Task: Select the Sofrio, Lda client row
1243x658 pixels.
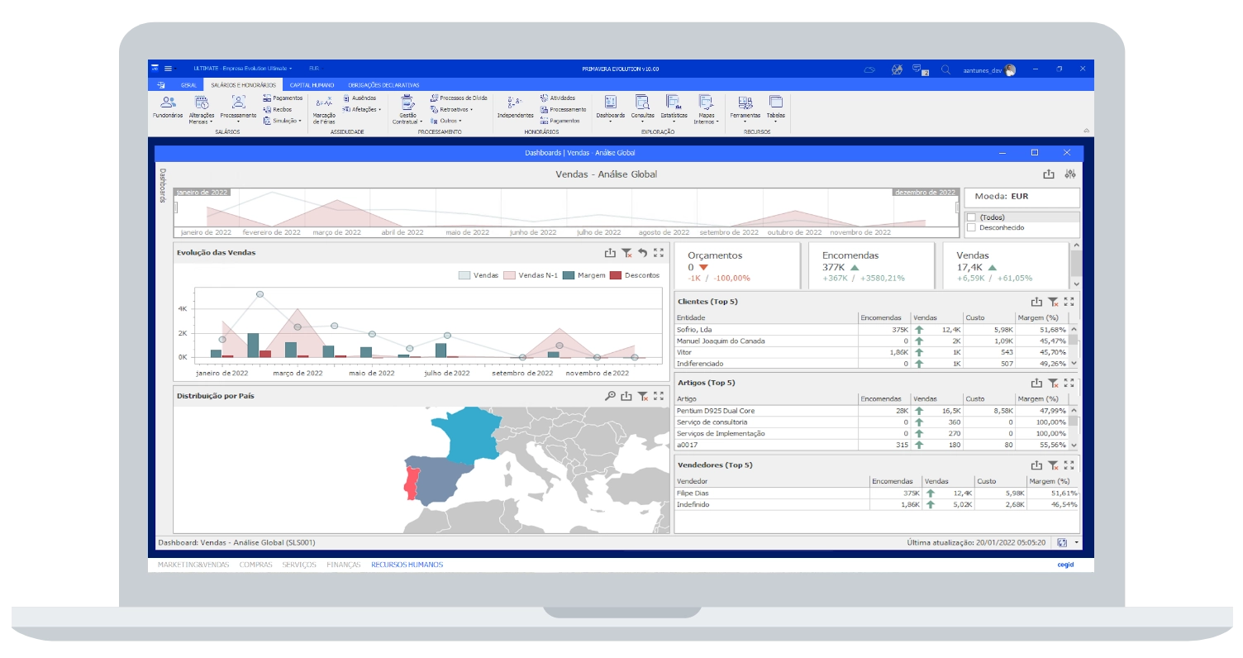Action: (871, 329)
